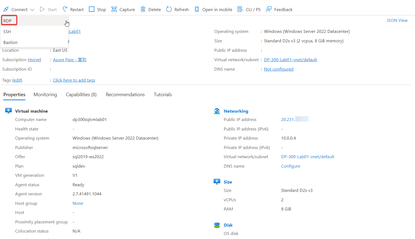Select RDP from the Connect menu
This screenshot has height=239, width=415.
coord(8,21)
